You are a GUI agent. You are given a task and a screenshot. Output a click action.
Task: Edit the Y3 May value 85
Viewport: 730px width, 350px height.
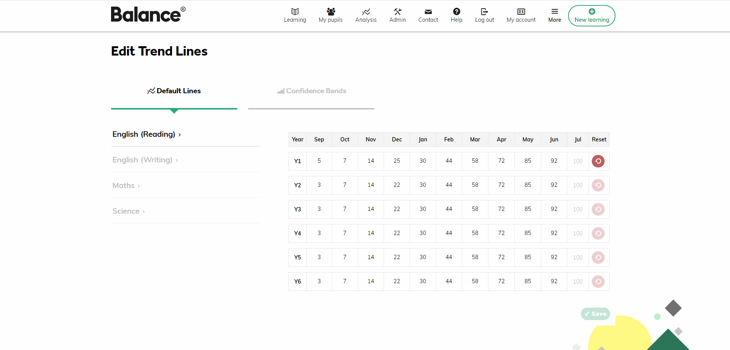pyautogui.click(x=528, y=209)
